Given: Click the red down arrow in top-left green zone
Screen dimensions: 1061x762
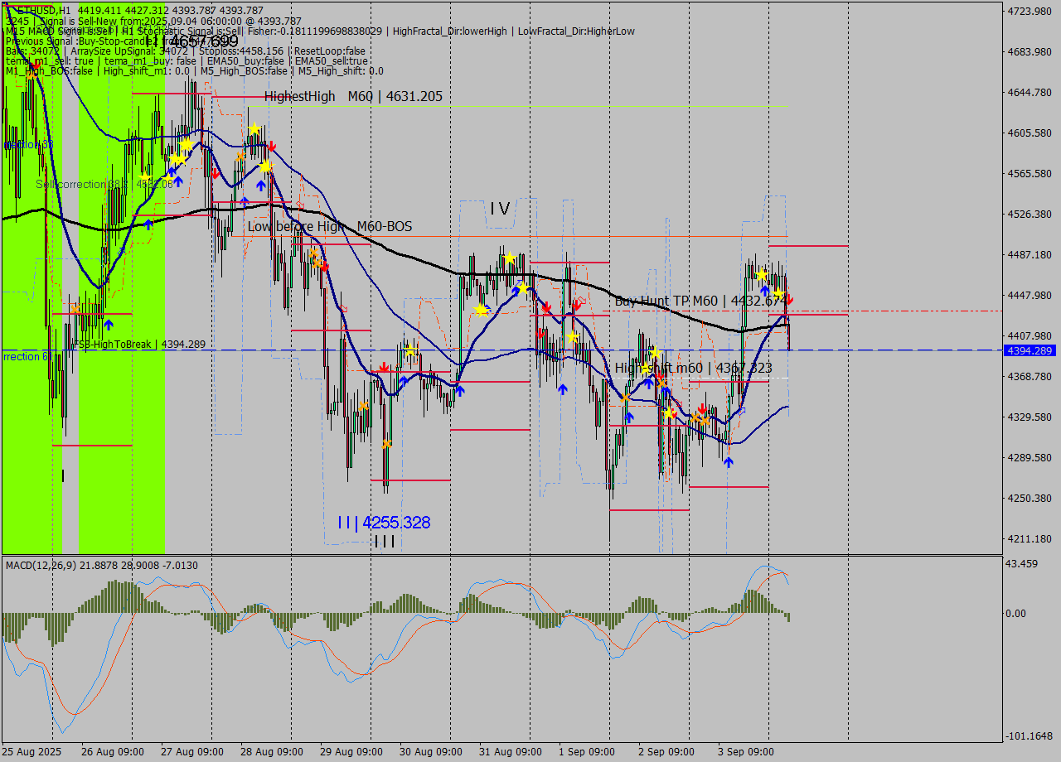Looking at the screenshot, I should click(36, 65).
